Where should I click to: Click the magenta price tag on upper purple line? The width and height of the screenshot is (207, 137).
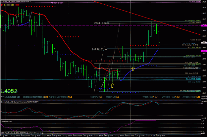pyautogui.click(x=204, y=25)
